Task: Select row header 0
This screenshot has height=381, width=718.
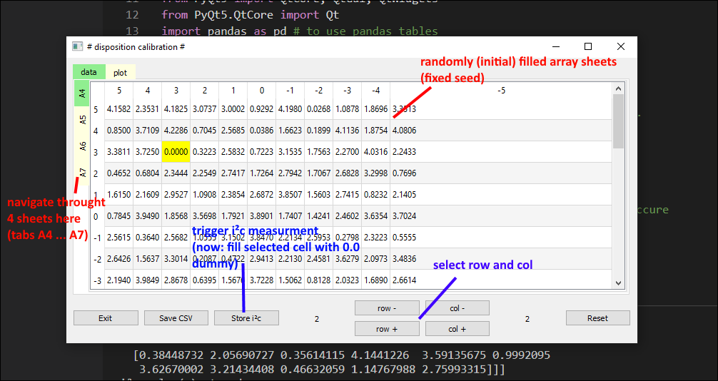Action: (97, 216)
